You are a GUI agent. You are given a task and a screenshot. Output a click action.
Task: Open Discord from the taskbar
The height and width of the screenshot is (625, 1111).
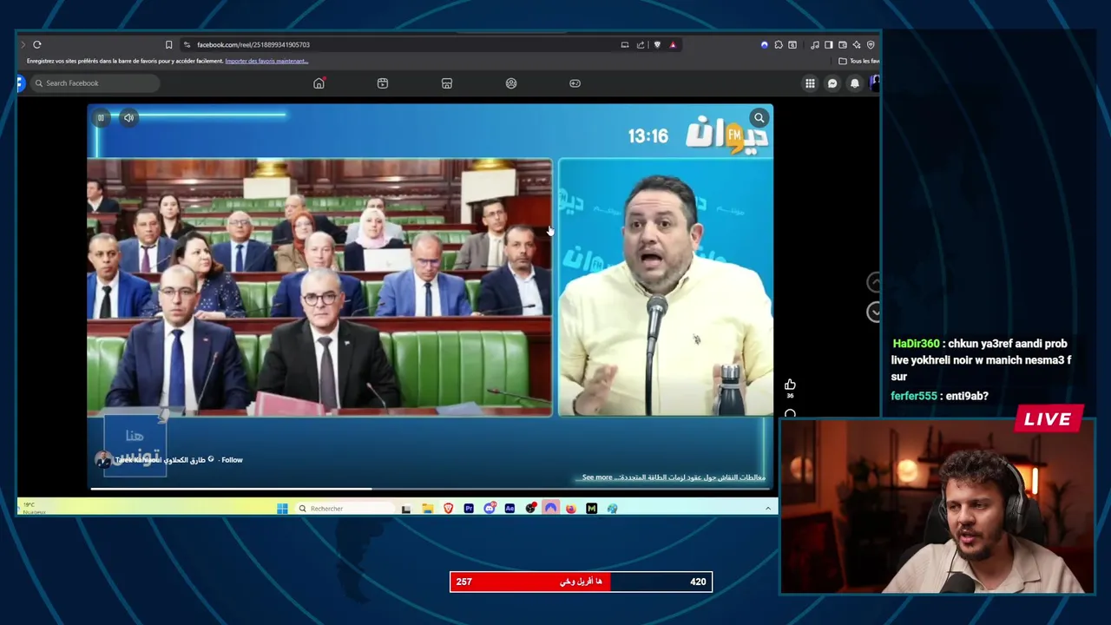point(490,509)
